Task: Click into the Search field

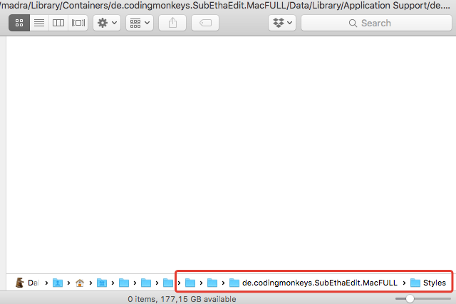Action: [376, 23]
